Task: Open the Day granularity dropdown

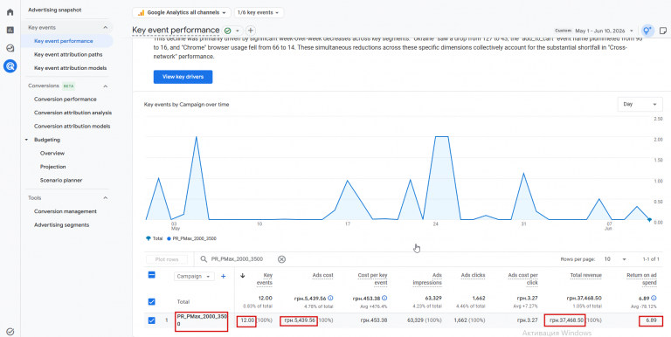Action: (640, 104)
